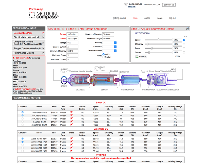Viewport: 203px width, 163px height.
Task: Adjust the Current slider handle
Action: 149,52
